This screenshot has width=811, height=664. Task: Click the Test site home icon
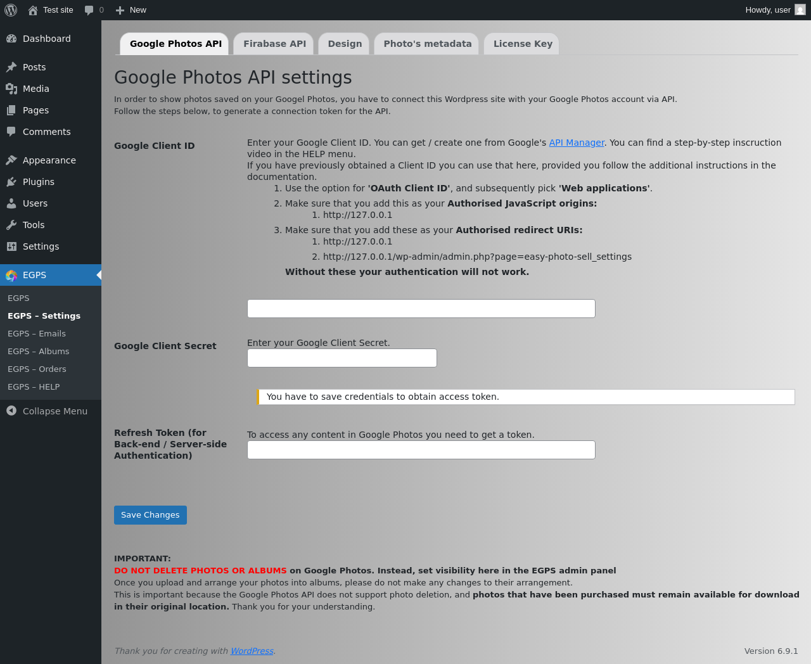tap(33, 10)
